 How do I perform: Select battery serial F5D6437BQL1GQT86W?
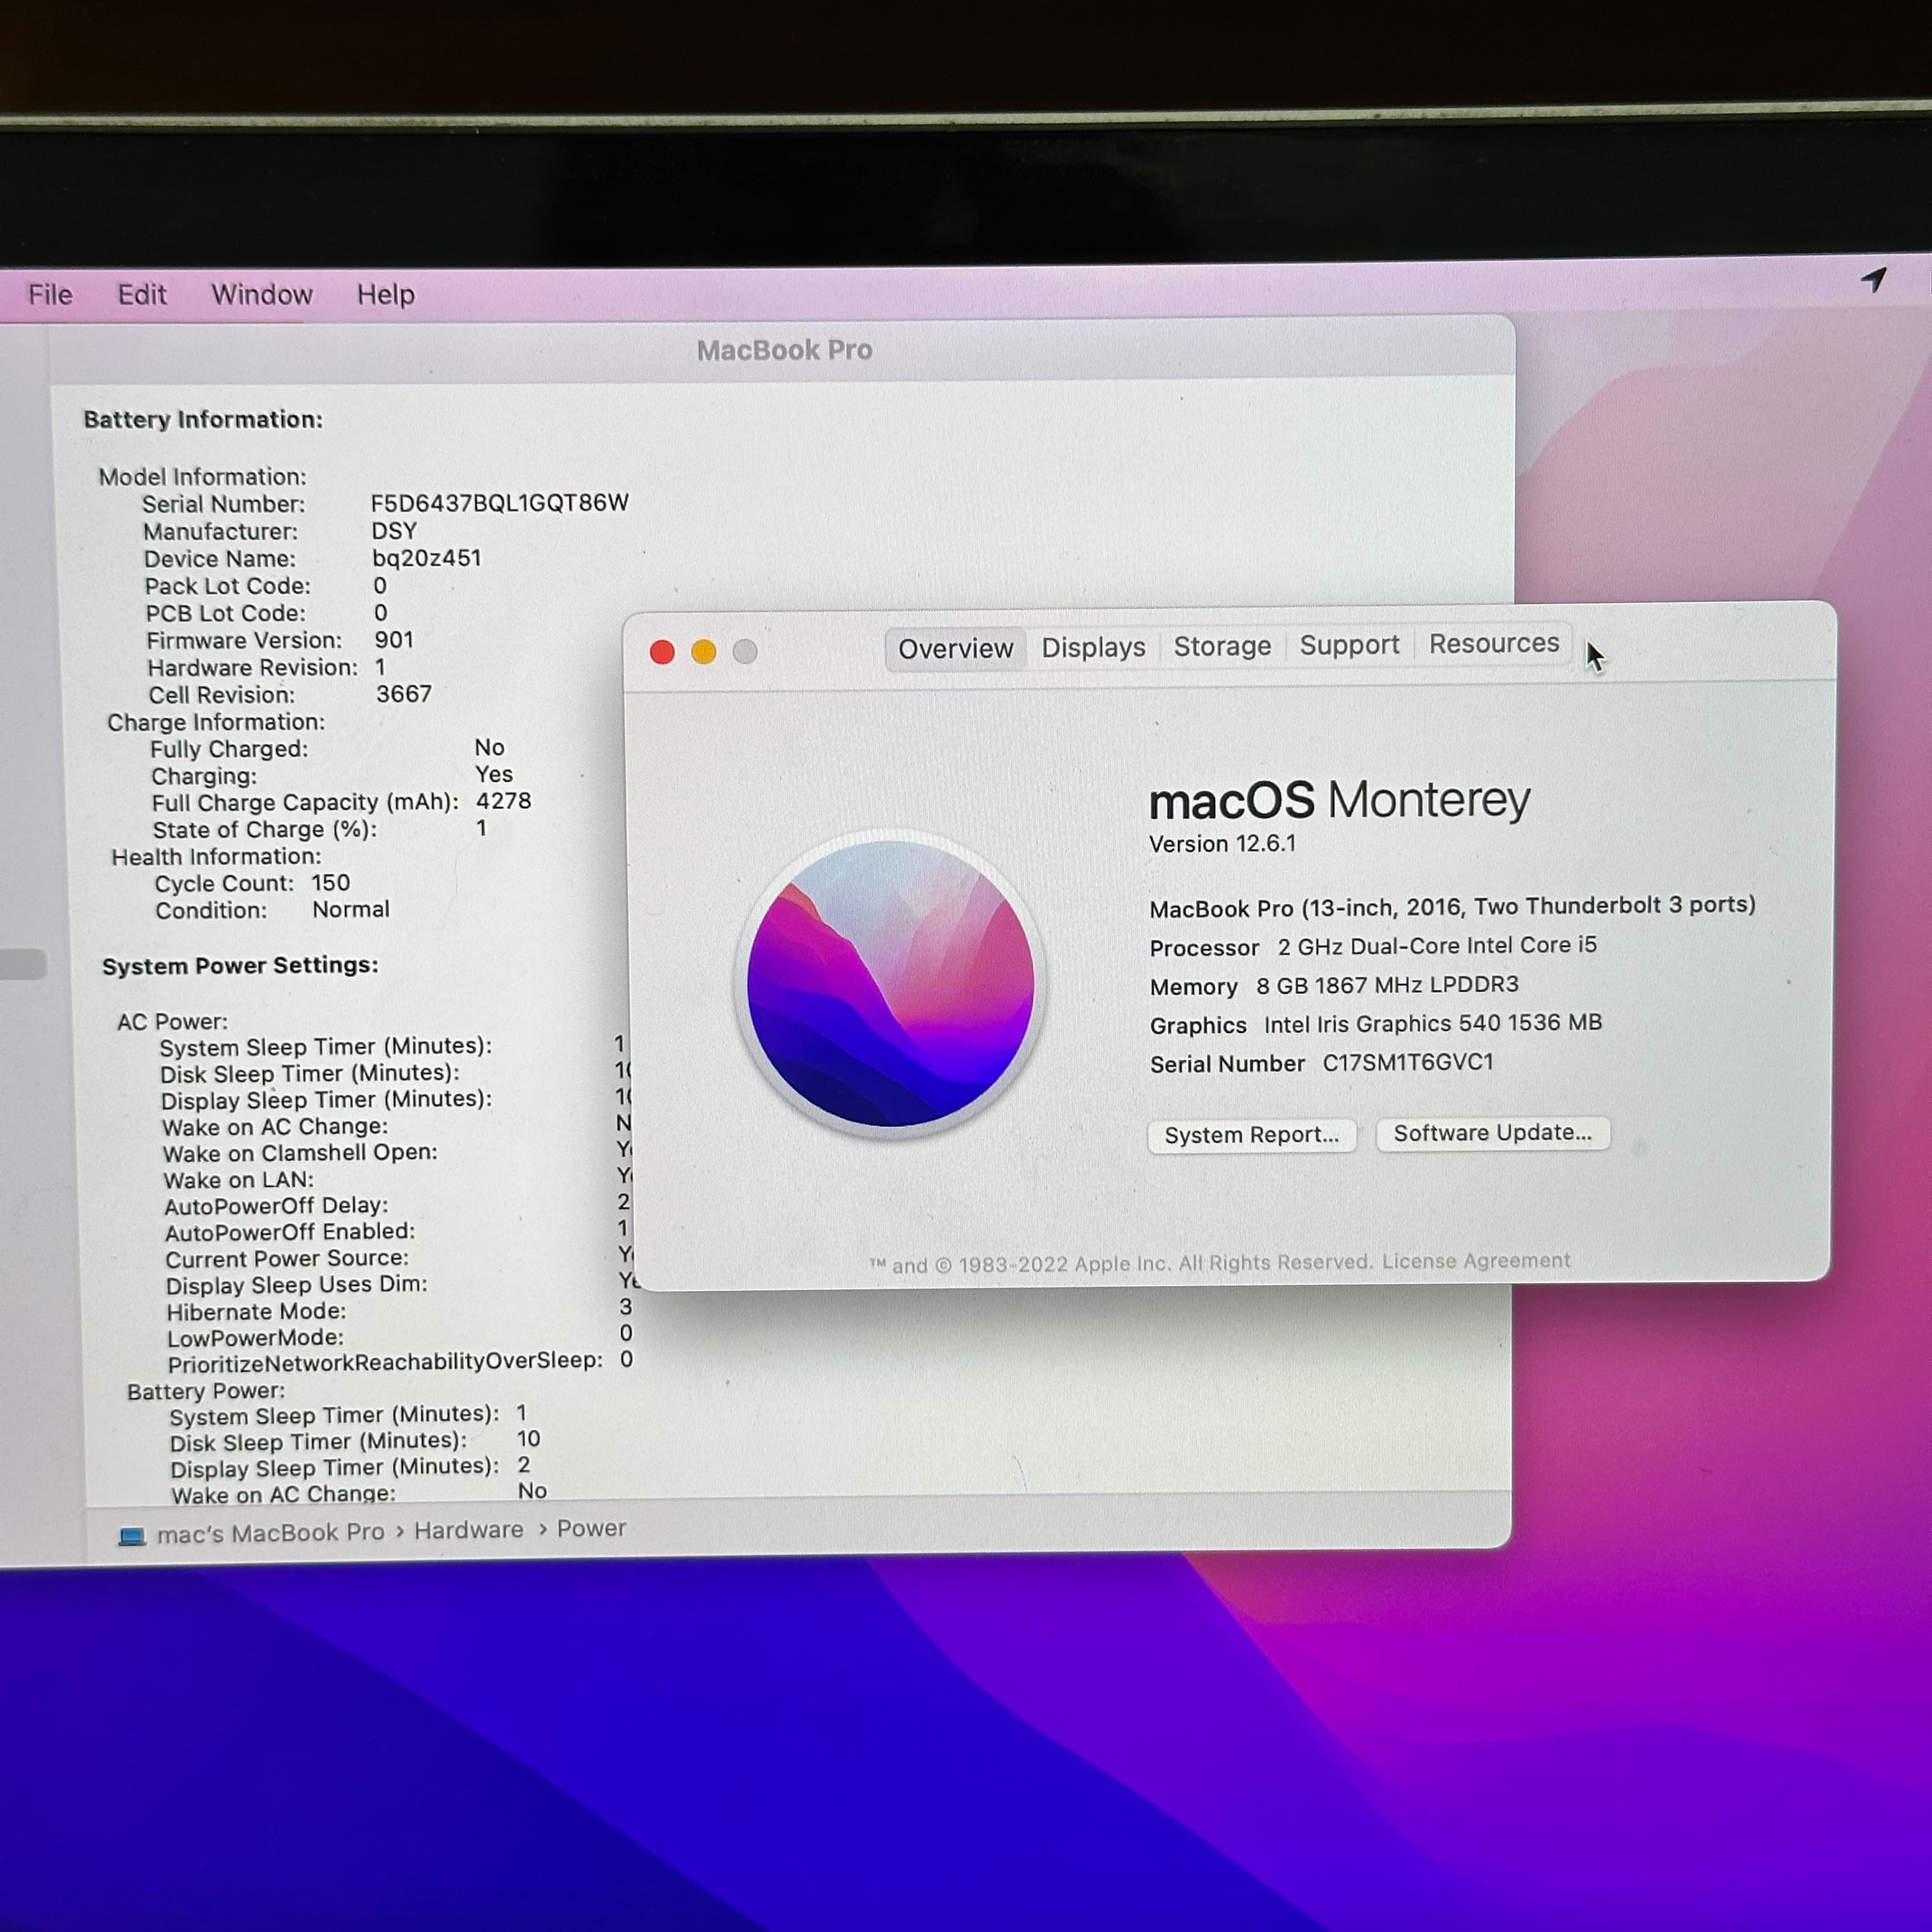(499, 503)
